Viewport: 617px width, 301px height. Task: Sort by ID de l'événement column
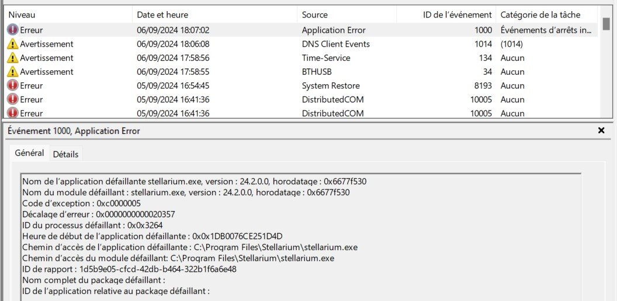(x=457, y=15)
